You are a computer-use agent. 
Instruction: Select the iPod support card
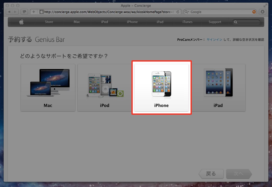(x=105, y=88)
